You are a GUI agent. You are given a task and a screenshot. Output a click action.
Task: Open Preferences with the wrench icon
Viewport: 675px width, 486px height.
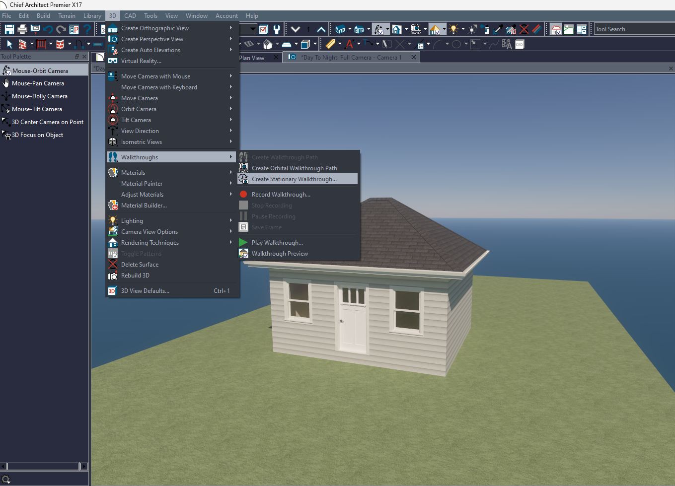pos(277,29)
